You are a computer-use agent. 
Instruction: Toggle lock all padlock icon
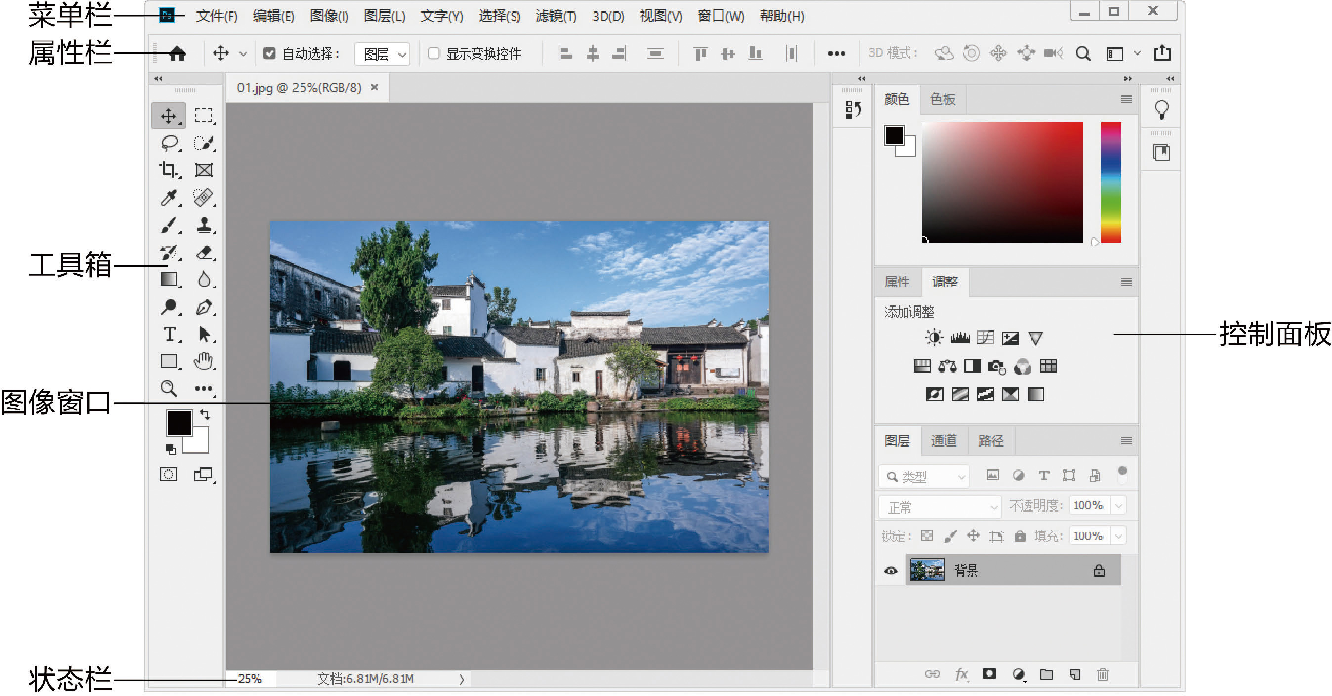1020,536
